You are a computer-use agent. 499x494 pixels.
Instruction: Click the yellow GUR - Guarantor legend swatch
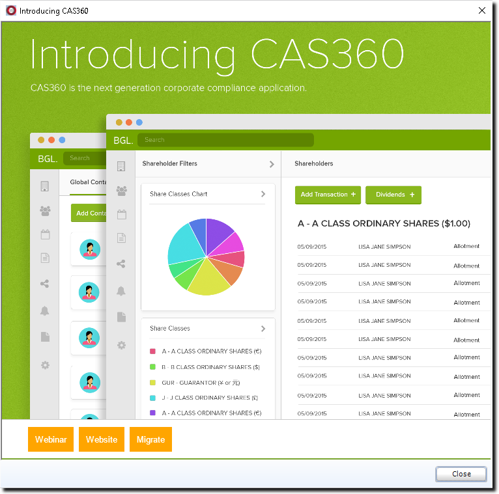coord(152,383)
